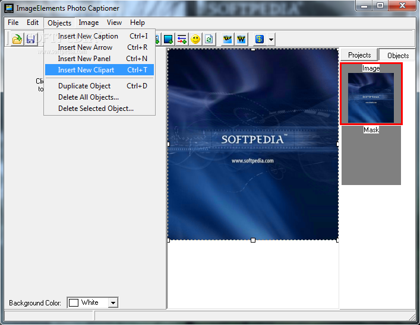Choose Insert New Arrow
The width and height of the screenshot is (420, 325).
(x=99, y=47)
